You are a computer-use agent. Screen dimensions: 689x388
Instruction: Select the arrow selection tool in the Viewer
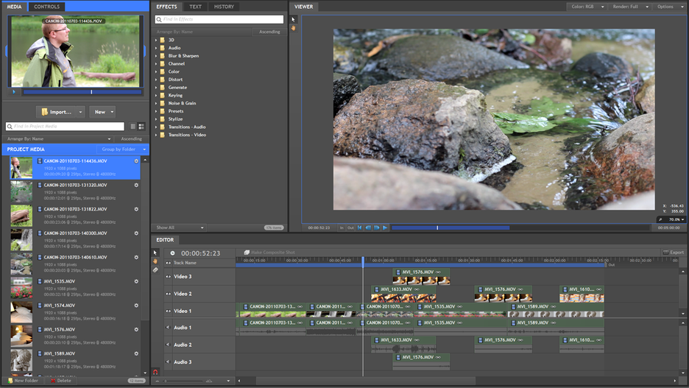(293, 20)
